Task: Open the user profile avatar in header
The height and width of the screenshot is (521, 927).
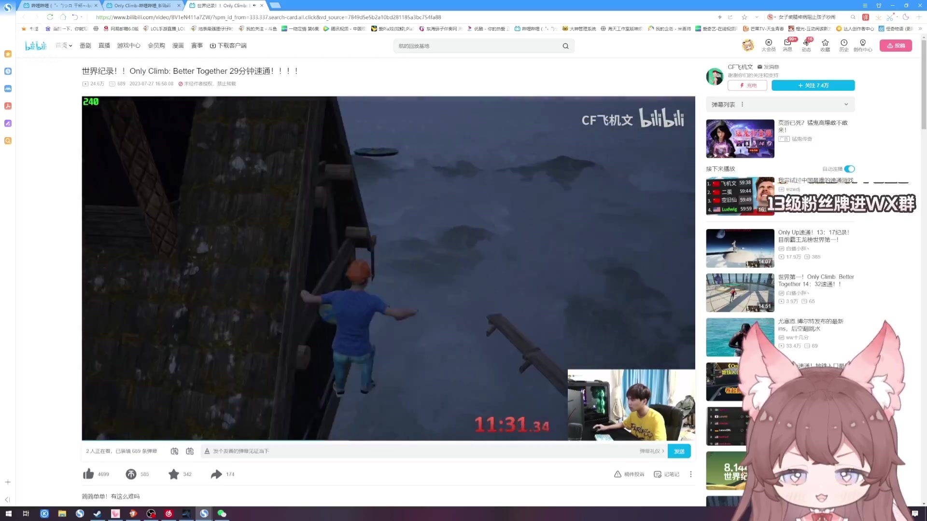Action: pos(748,45)
